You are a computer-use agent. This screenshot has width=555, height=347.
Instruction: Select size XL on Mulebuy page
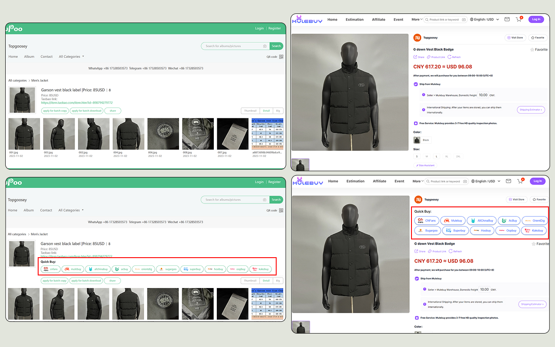(x=447, y=156)
